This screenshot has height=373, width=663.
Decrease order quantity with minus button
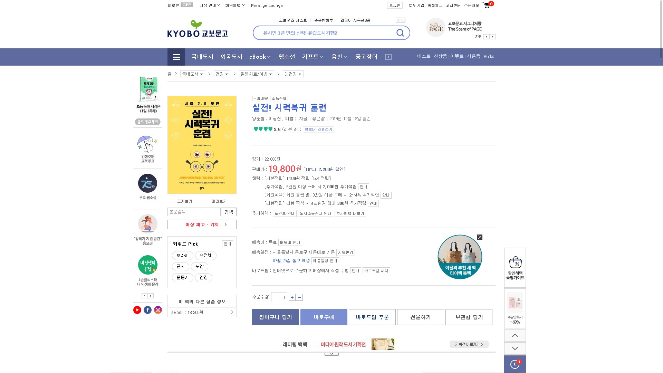[x=299, y=297]
